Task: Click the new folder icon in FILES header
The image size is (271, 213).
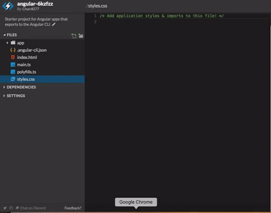Action: coord(81,35)
